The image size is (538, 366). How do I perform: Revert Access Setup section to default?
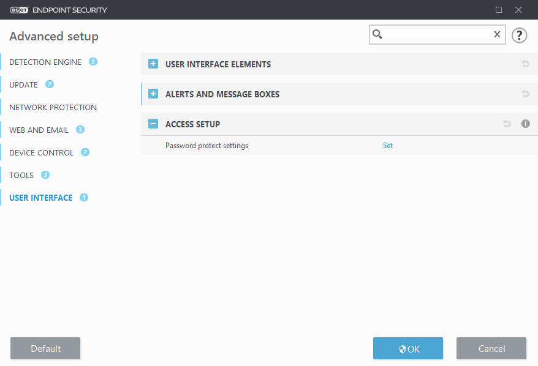coord(507,124)
